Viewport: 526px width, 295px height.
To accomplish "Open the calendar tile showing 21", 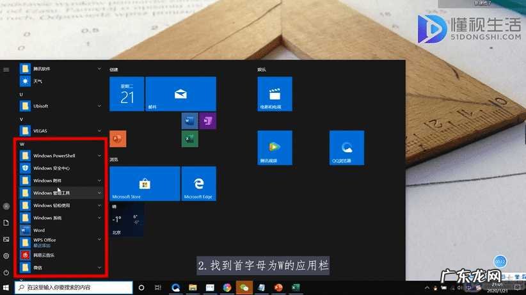I will 127,94.
